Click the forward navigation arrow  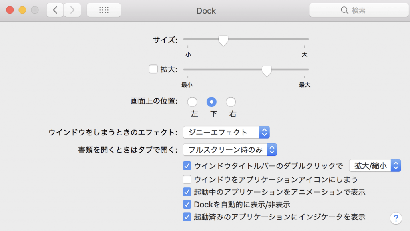(72, 10)
